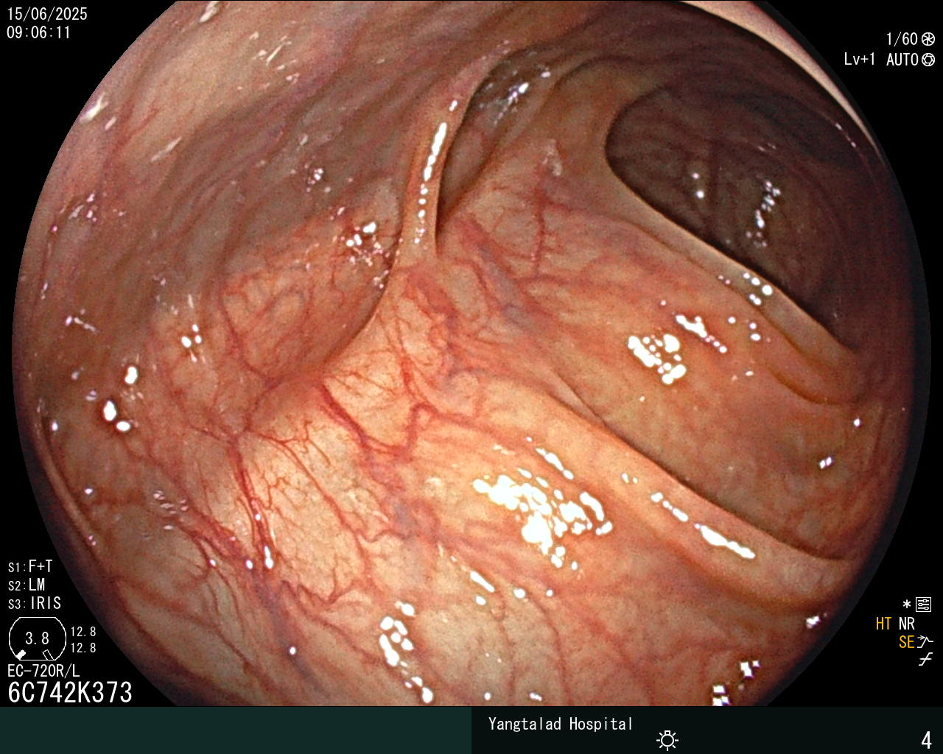The height and width of the screenshot is (754, 943).
Task: Click the tone curve icon below SE
Action: pos(925,659)
